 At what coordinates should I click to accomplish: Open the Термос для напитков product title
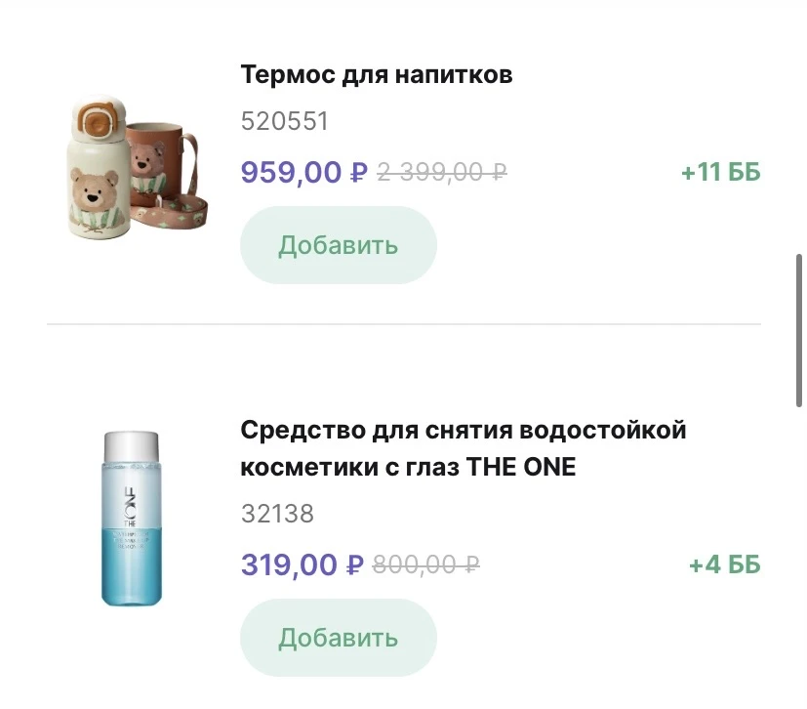pyautogui.click(x=376, y=74)
